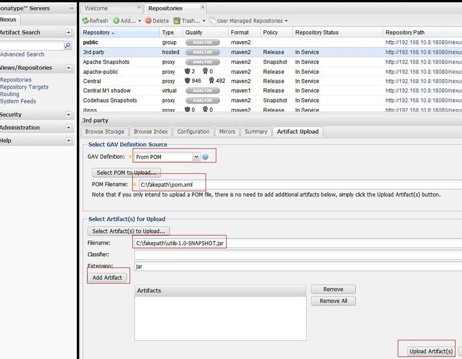Viewport: 462px width, 359px height.
Task: Click the artifact search magnifier icon
Action: (68, 45)
